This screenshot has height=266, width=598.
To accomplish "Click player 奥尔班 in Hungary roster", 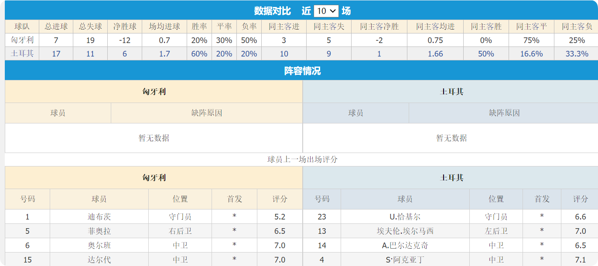I will click(99, 245).
